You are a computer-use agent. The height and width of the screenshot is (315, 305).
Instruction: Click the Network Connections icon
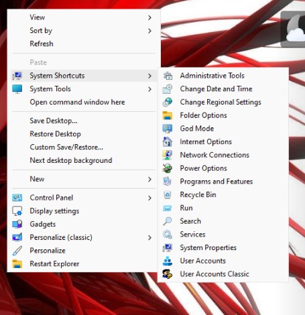(x=168, y=155)
